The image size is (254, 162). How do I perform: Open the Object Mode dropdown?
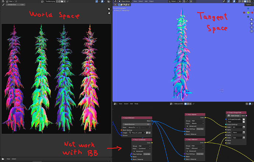click(126, 1)
